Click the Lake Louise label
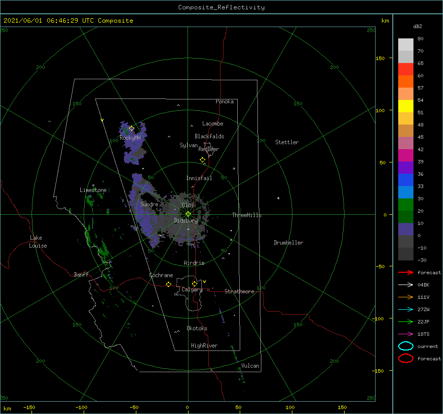The width and height of the screenshot is (443, 414). [x=38, y=242]
